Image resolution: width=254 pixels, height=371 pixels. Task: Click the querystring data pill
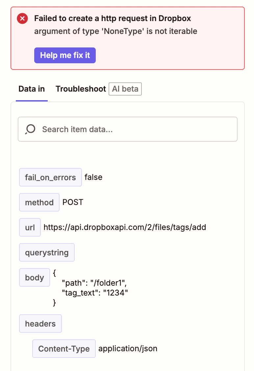point(47,252)
